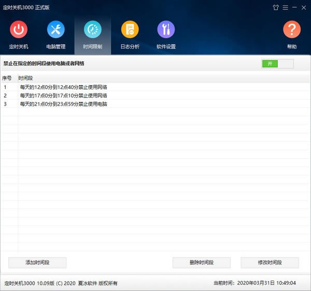Open the 电脑管理 computer management section
The width and height of the screenshot is (311, 291).
(x=55, y=34)
